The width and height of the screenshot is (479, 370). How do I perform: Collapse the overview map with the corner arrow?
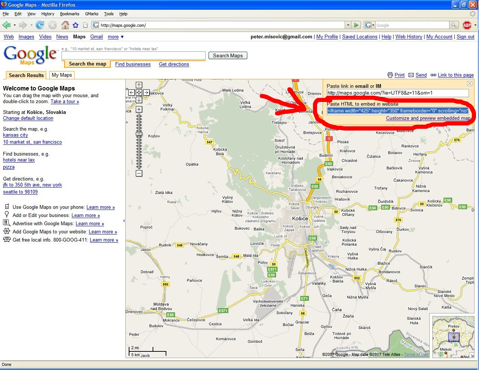(x=472, y=355)
